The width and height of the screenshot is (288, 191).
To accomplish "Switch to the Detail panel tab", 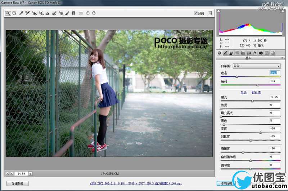I will 231,53.
